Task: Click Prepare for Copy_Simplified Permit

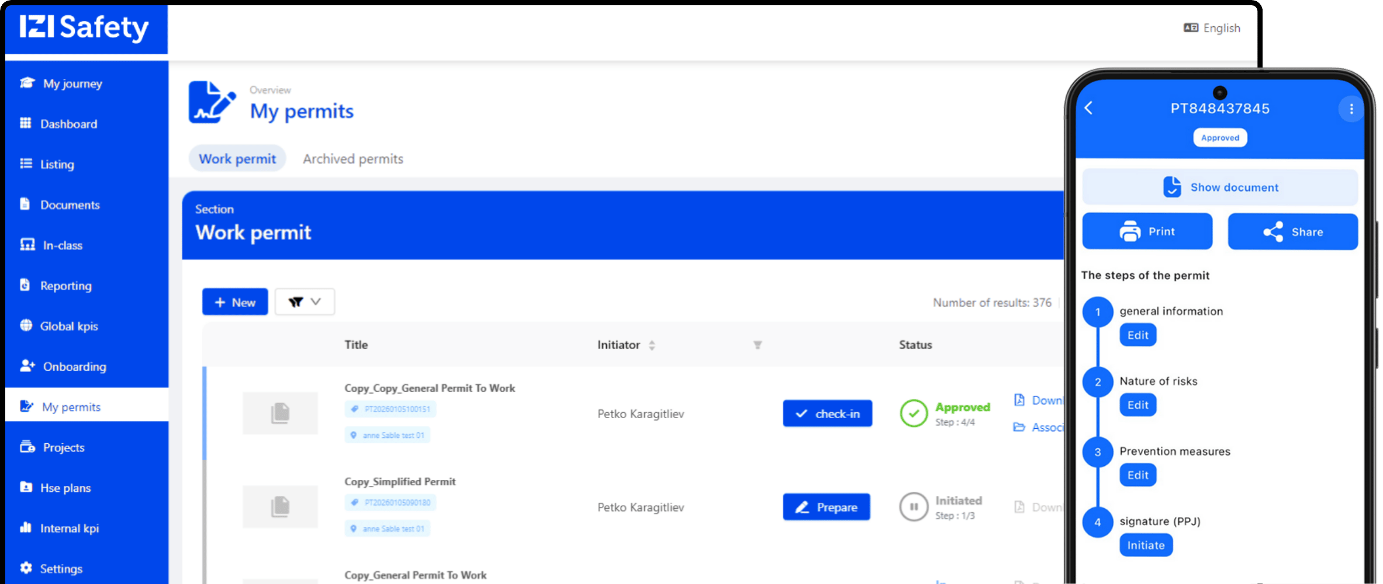Action: (x=826, y=507)
